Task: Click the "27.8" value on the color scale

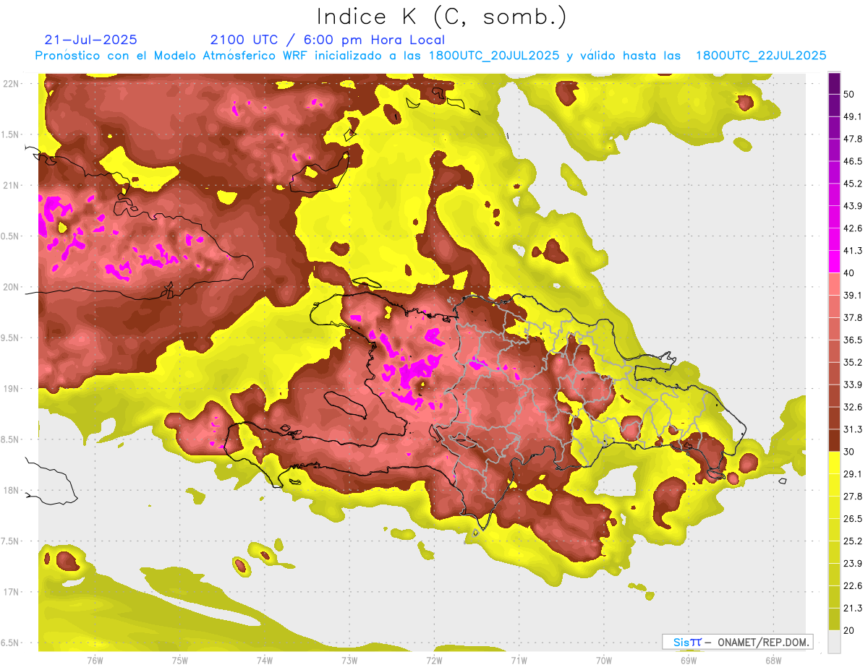Action: click(x=852, y=496)
